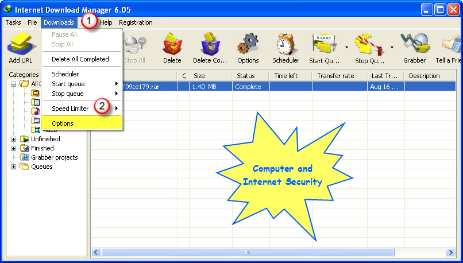Open the File menu

coord(32,22)
